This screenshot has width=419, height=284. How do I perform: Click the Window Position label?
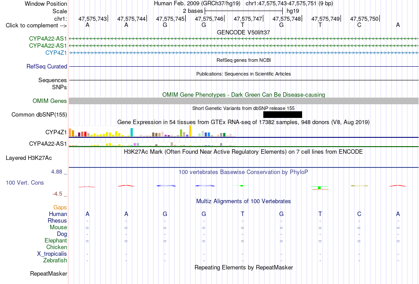pos(46,4)
